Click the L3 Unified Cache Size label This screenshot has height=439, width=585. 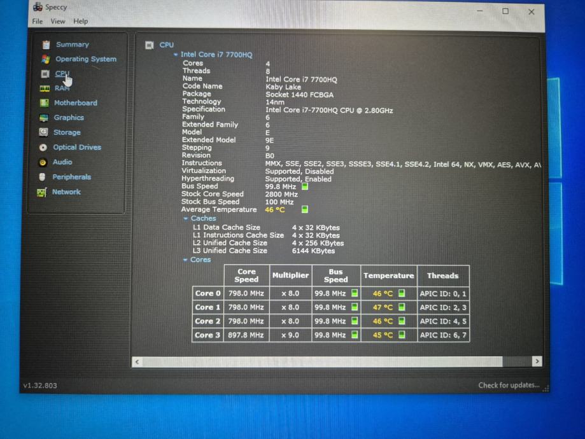(230, 251)
